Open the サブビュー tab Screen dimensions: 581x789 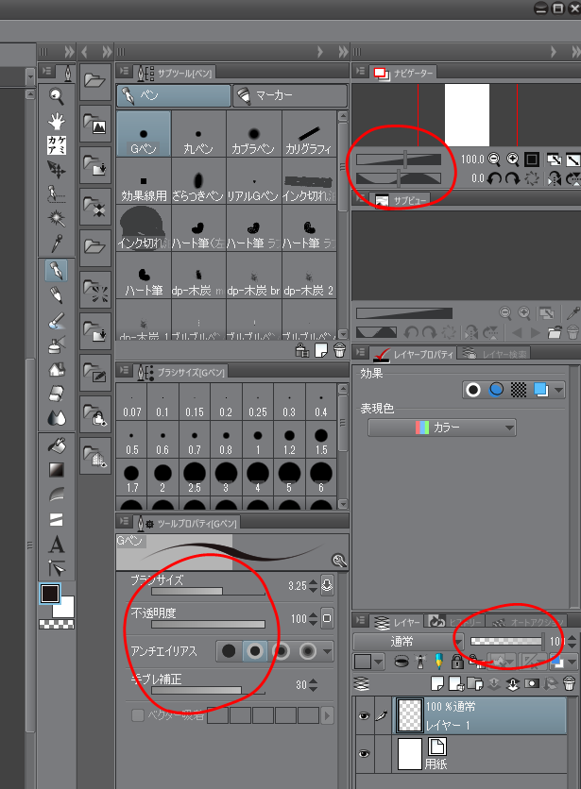pyautogui.click(x=401, y=200)
